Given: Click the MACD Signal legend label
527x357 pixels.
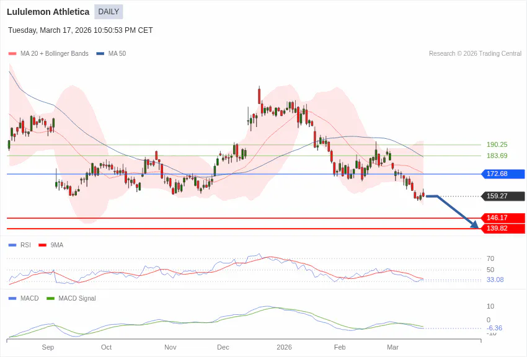Looking at the screenshot, I should point(77,299).
